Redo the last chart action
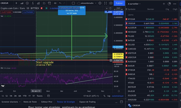The image size is (181, 108). [x=64, y=3]
